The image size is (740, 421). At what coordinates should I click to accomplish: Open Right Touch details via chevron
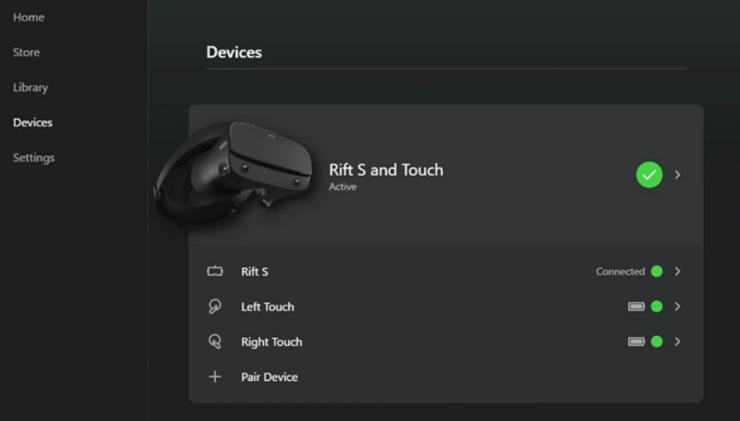click(x=678, y=341)
